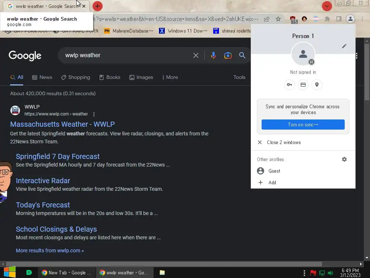
Task: Click the wwlp weather search box
Action: 128,55
